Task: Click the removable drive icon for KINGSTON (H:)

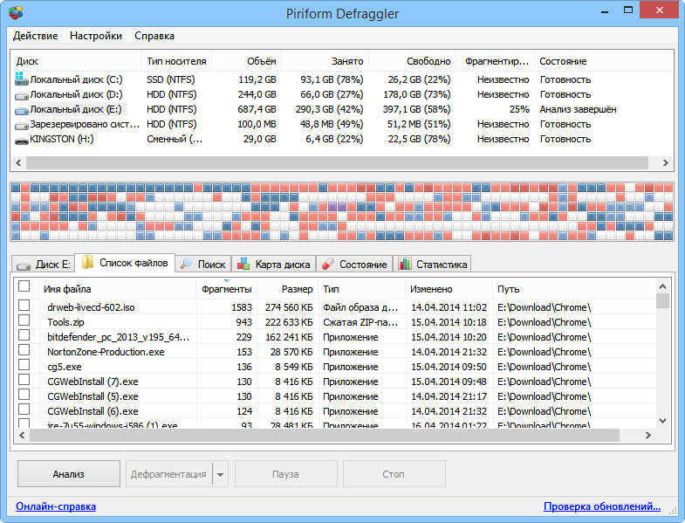Action: tap(22, 141)
